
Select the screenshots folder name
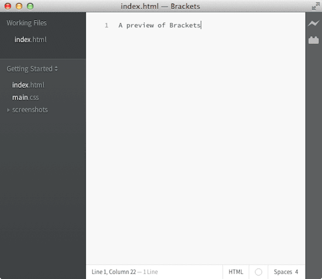tap(30, 110)
